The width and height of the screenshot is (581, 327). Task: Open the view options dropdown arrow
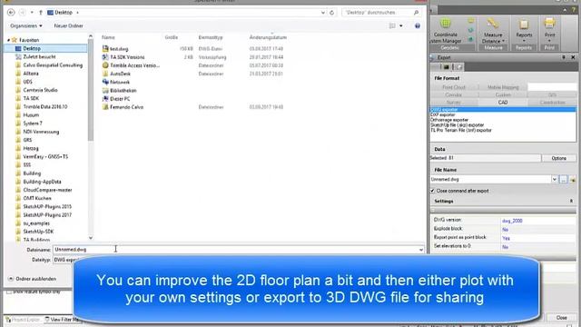(x=401, y=25)
